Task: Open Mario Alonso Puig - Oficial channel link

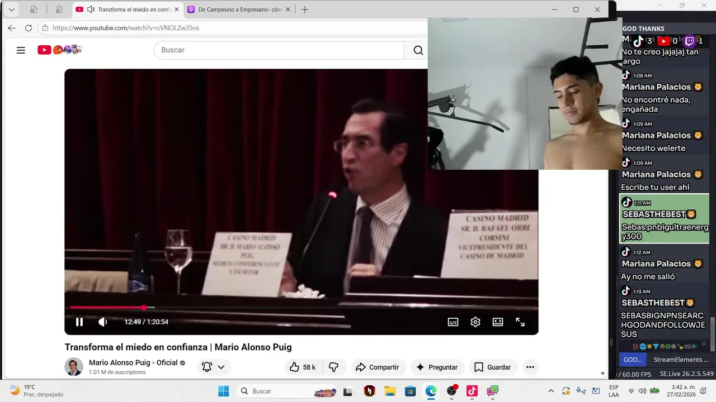Action: (133, 362)
